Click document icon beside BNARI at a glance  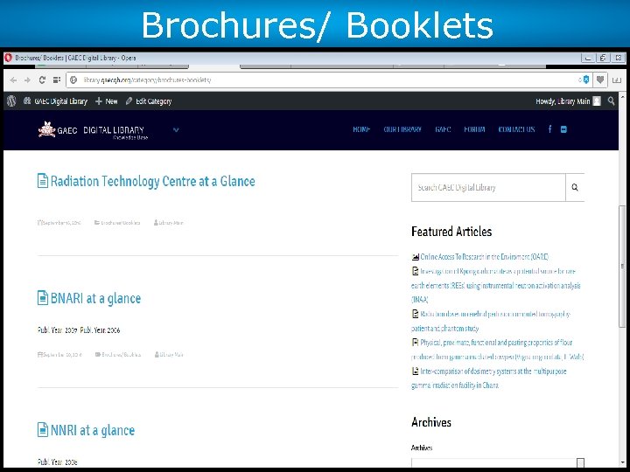[43, 298]
